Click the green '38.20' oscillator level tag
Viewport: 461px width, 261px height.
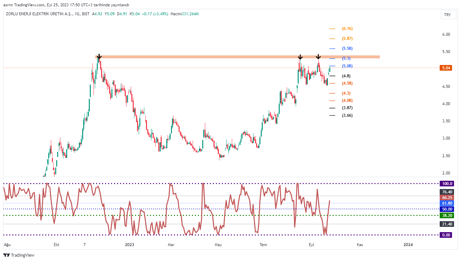point(446,215)
